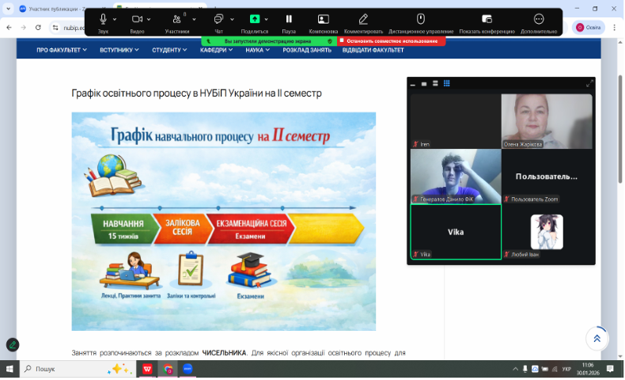The height and width of the screenshot is (380, 625).
Task: Open WPS Office taskbar icon
Action: point(147,369)
